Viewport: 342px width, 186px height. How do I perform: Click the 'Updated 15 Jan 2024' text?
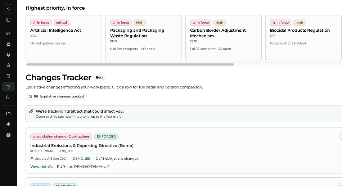(x=51, y=159)
